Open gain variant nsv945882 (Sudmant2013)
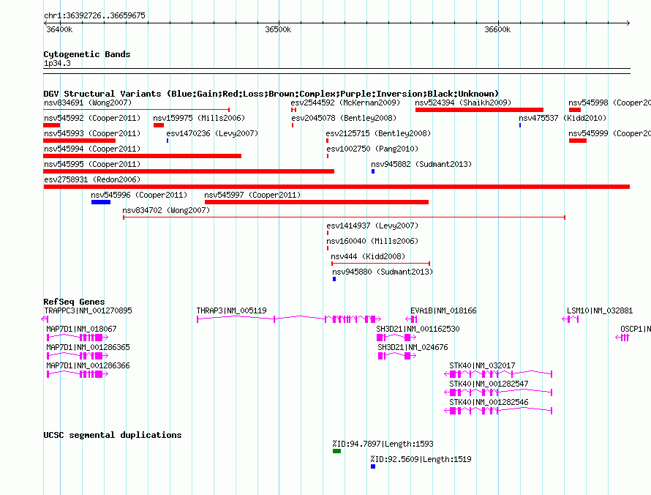Image resolution: width=651 pixels, height=495 pixels. coord(421,164)
